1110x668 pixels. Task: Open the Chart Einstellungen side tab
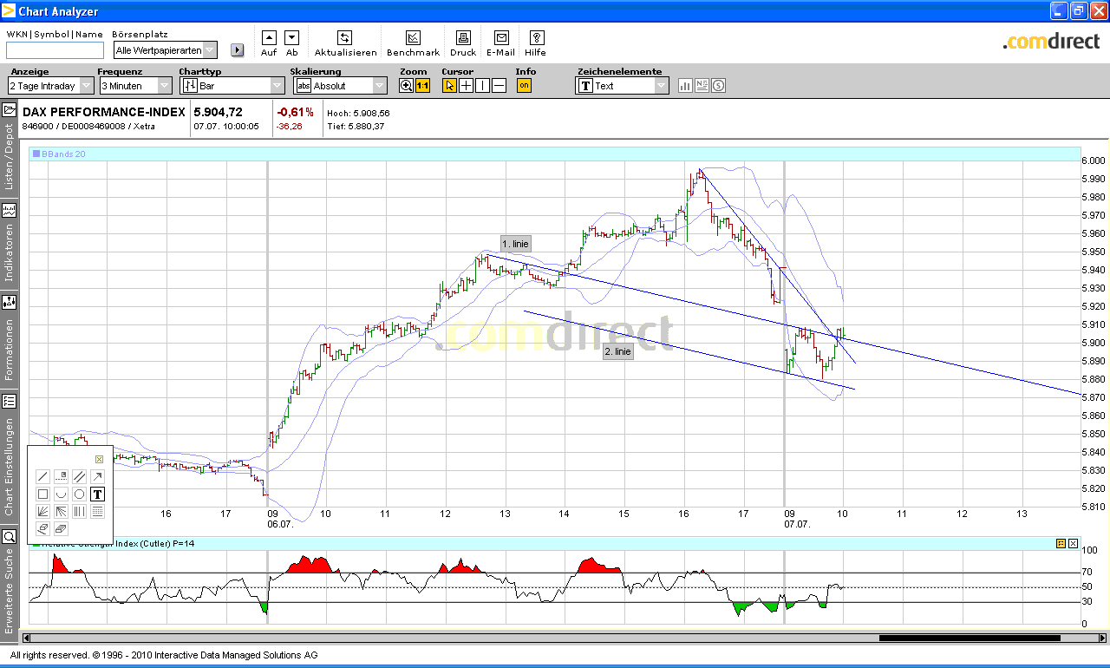(9, 456)
